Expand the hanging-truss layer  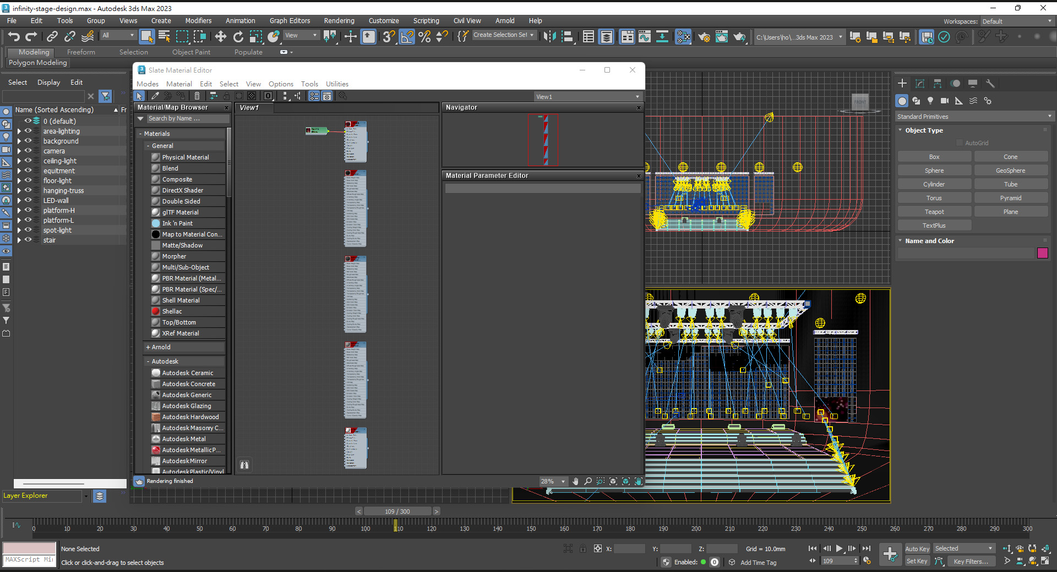(19, 191)
